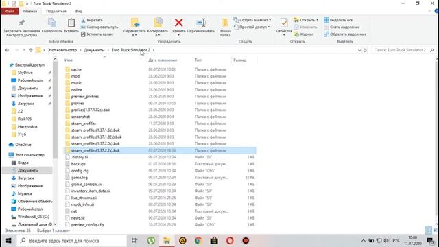Select OneDrive in navigation pane
This screenshot has width=439, height=247.
point(23,145)
